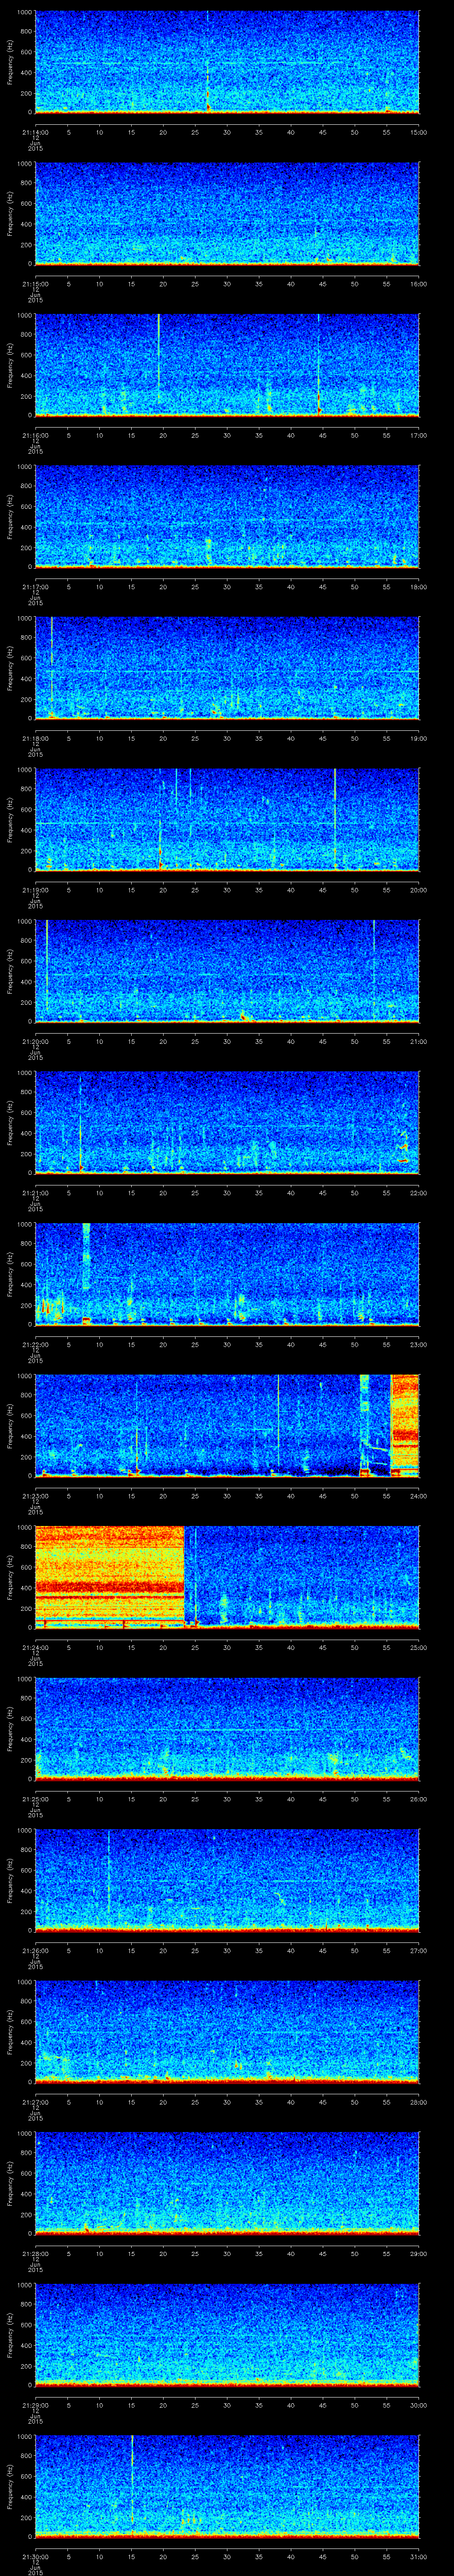Viewport: 454px width, 2576px height.
Task: Select the spectrogram panel starting at 21:18:00
Action: (x=227, y=668)
